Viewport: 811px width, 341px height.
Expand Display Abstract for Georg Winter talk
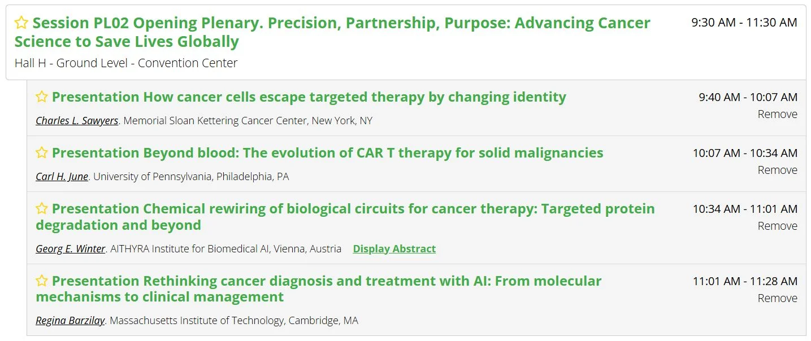click(394, 249)
